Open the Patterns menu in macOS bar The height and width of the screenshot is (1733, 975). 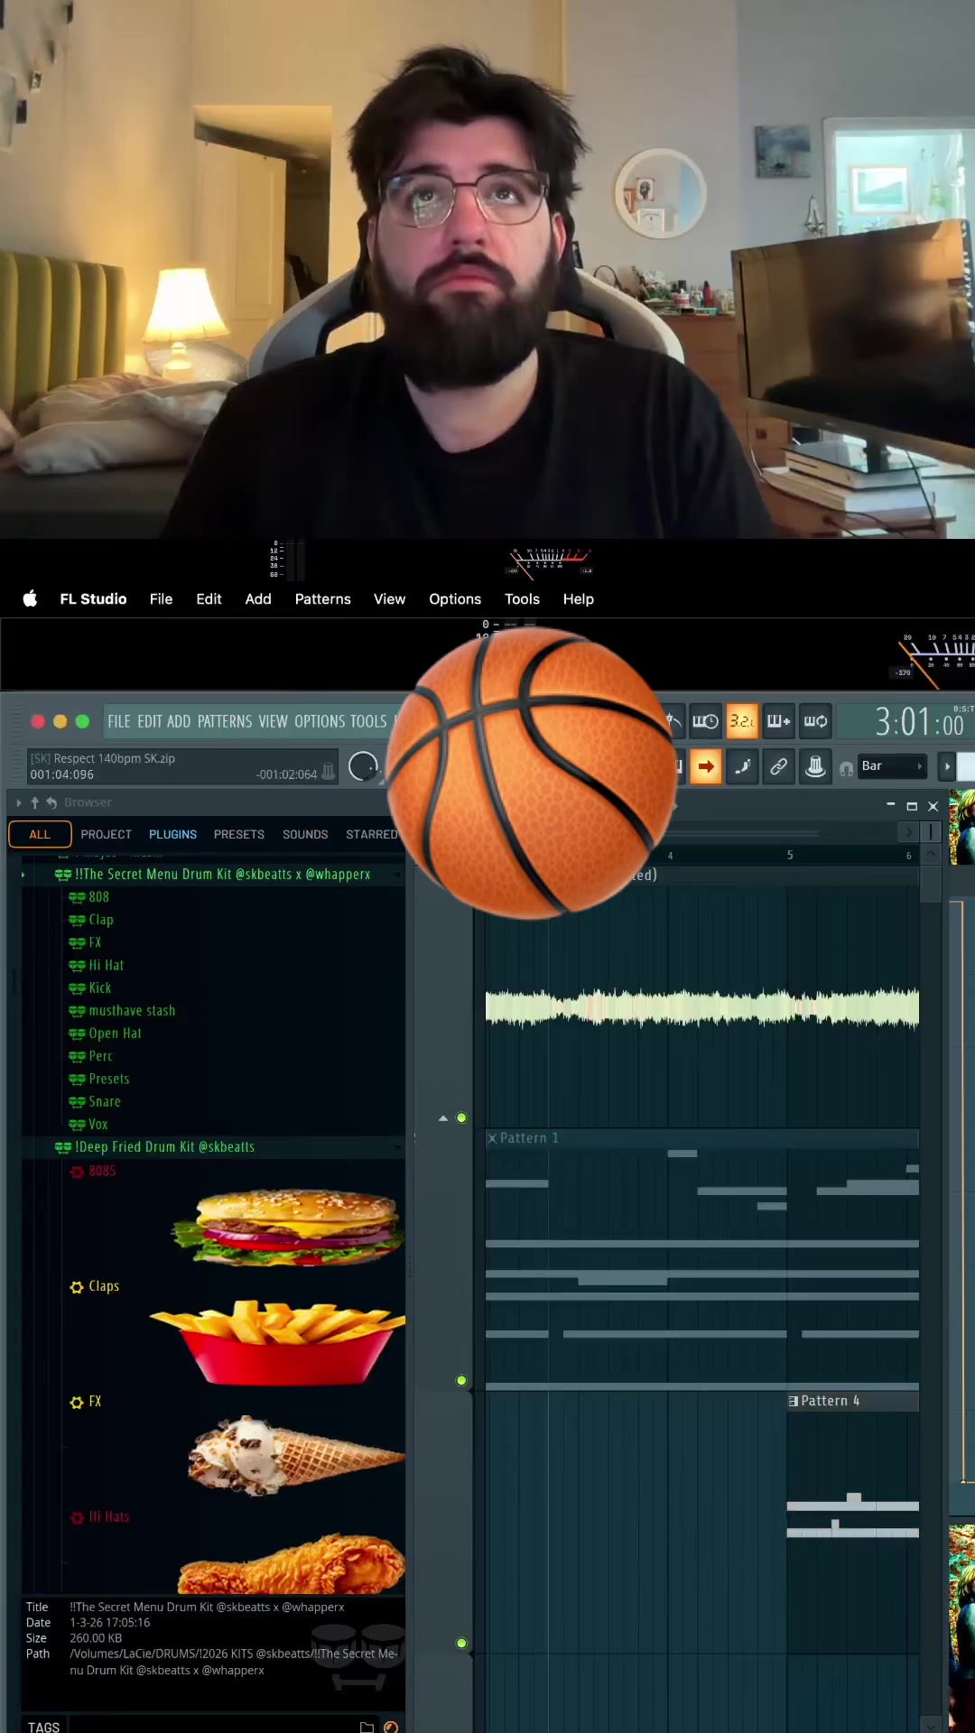tap(322, 598)
